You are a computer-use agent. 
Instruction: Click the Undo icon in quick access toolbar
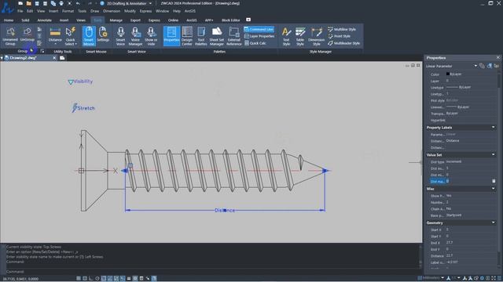78,3
